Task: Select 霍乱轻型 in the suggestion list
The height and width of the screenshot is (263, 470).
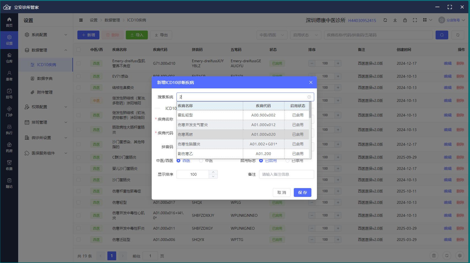Action: point(243,115)
